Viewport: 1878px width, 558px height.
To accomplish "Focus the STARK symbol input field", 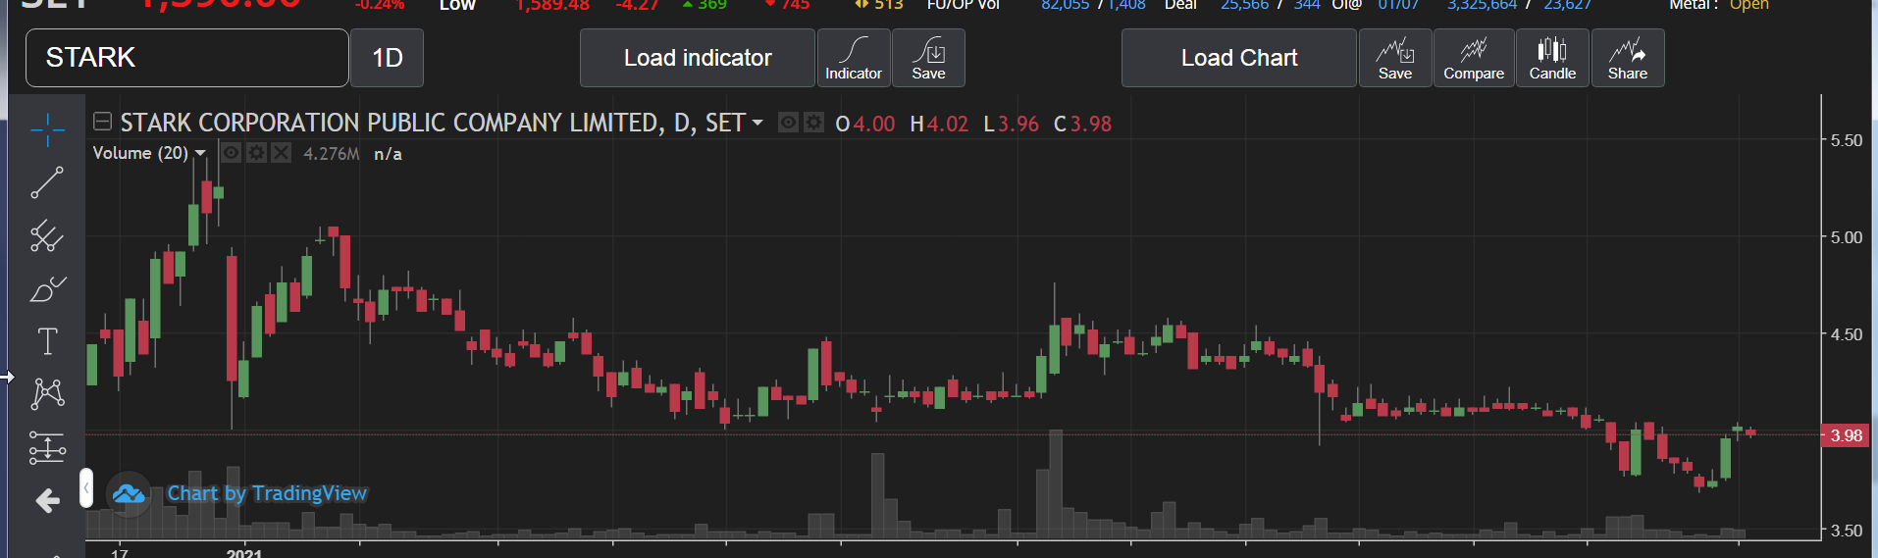I will [x=187, y=58].
